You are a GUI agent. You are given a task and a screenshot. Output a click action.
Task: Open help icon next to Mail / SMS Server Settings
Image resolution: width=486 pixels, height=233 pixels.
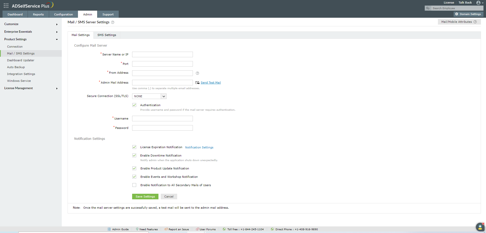point(113,22)
